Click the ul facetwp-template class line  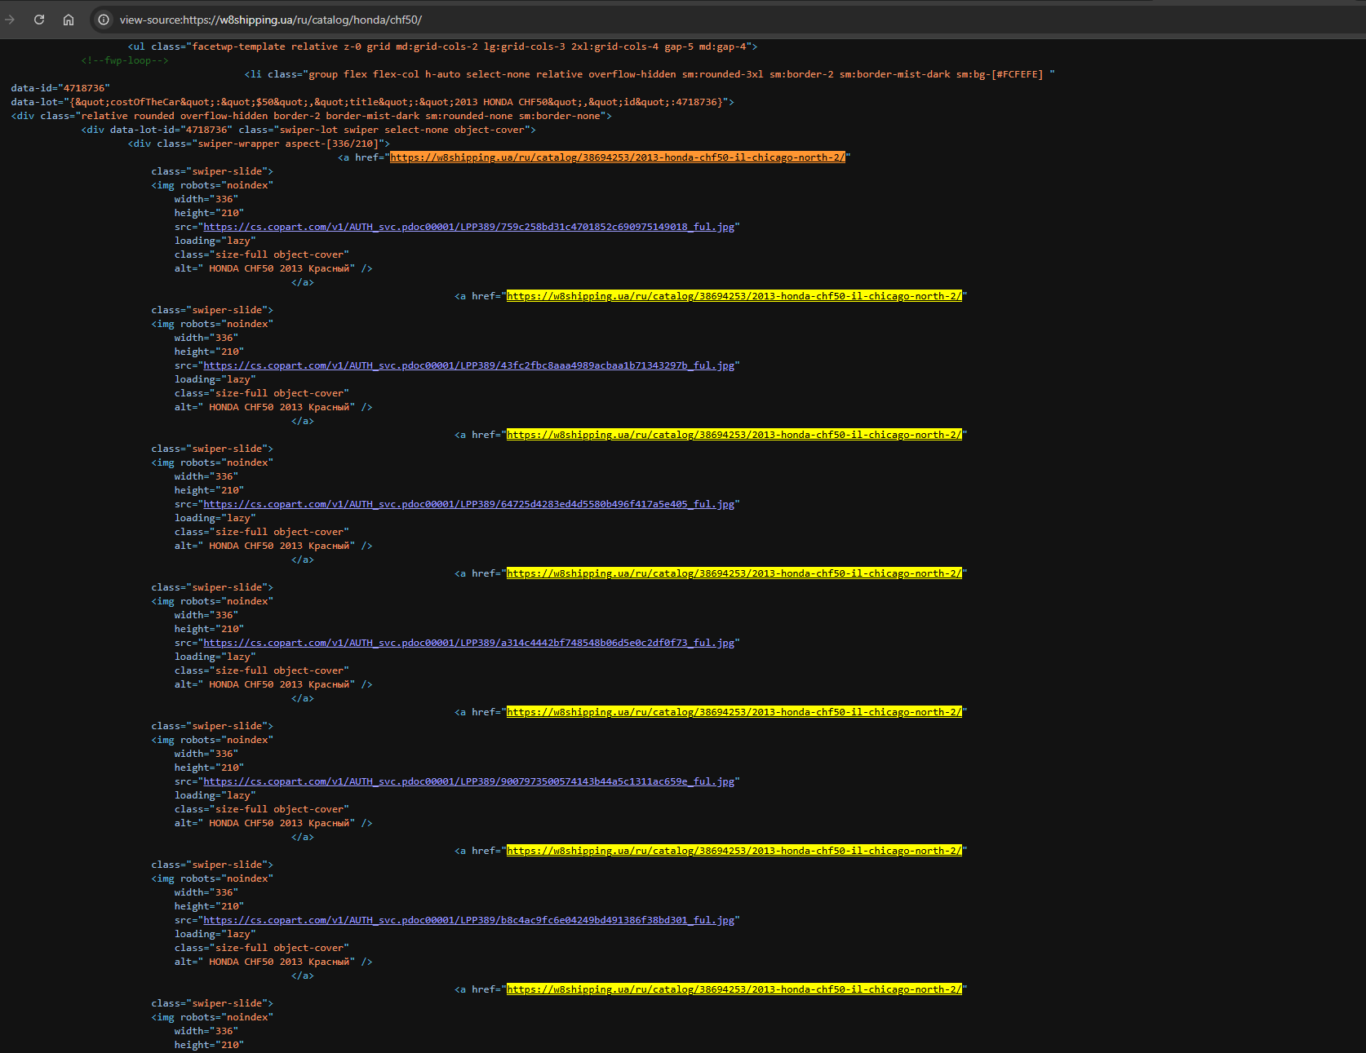point(442,46)
